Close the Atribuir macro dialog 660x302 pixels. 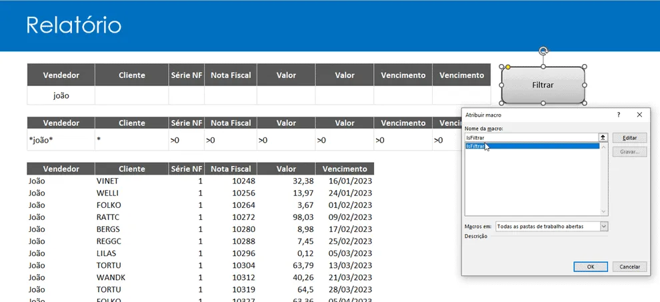(639, 115)
